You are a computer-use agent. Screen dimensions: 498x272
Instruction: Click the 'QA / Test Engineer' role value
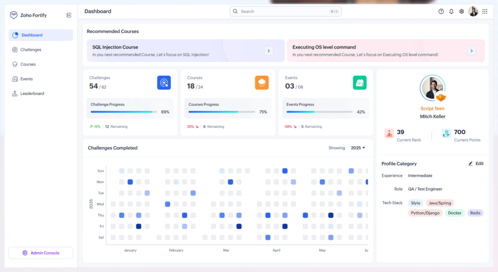[425, 189]
